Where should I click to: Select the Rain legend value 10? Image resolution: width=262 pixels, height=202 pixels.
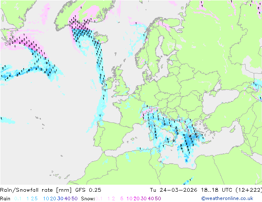pos(46,199)
